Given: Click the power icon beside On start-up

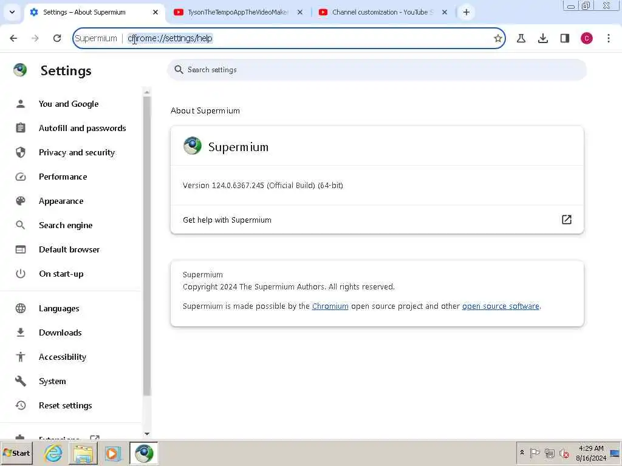Looking at the screenshot, I should 21,274.
